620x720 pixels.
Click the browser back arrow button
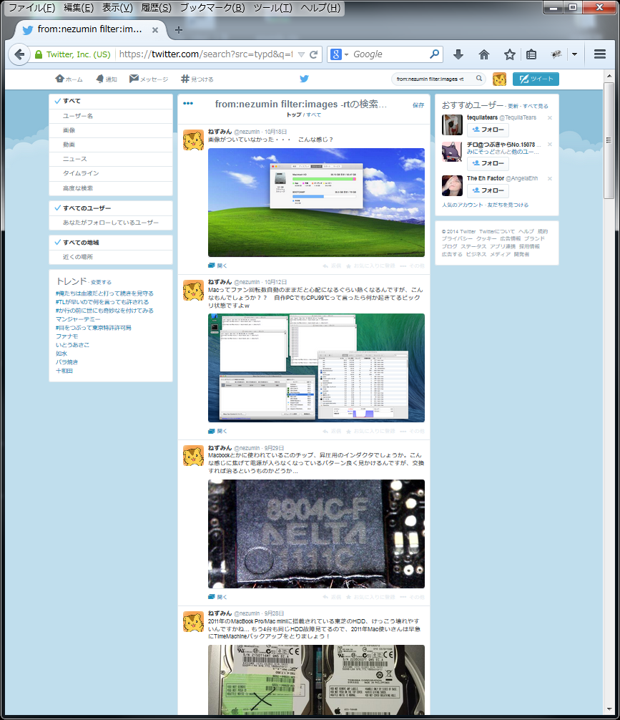click(19, 54)
